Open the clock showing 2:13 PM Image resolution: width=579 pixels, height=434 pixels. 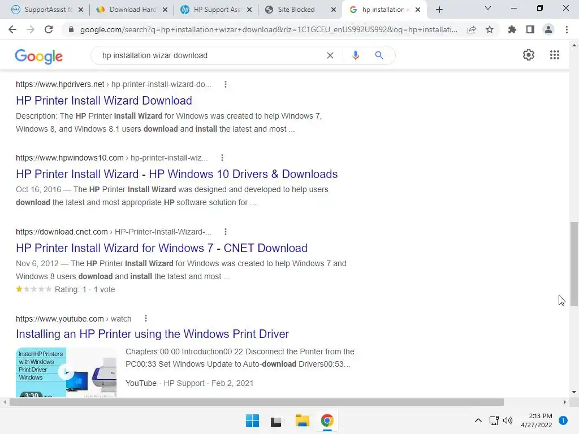tap(537, 420)
